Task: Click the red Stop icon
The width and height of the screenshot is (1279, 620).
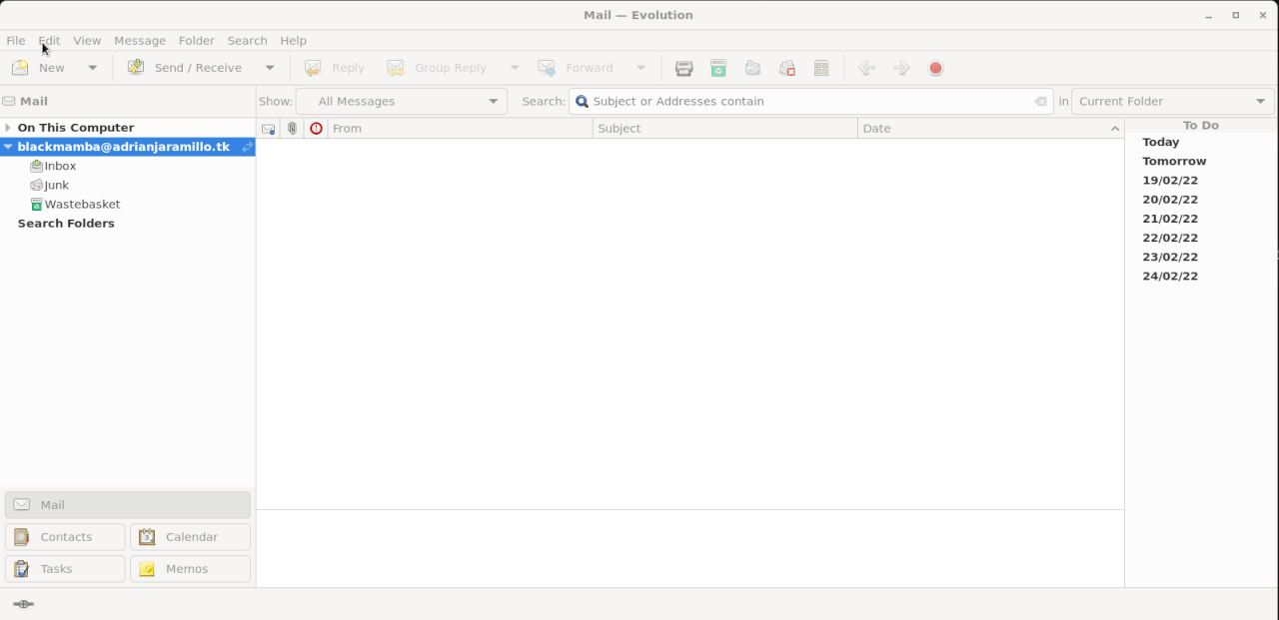Action: click(935, 68)
